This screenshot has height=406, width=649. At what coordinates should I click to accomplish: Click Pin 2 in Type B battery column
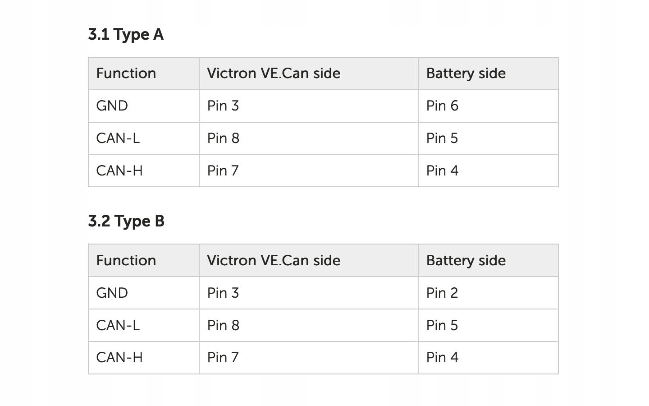pos(442,293)
